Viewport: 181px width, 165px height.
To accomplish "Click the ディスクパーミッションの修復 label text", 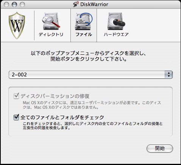I will coord(55,96).
